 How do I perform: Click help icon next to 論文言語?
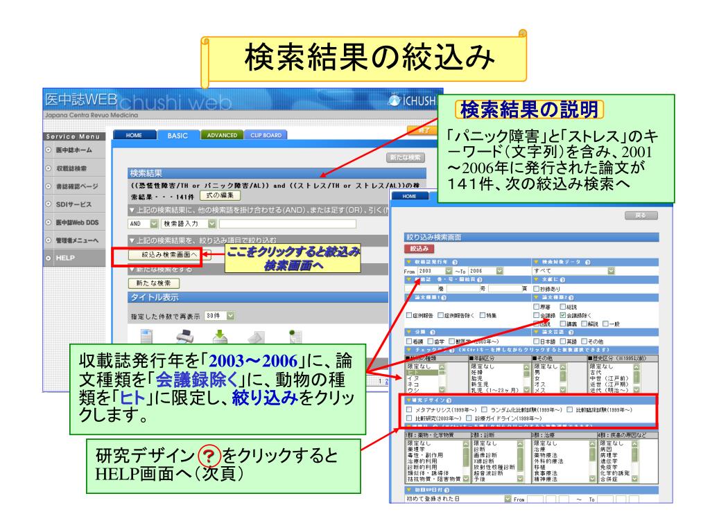click(571, 332)
